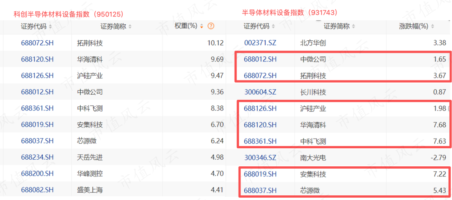Select 中微公司 in the 涨跌幅 table

pos(313,59)
